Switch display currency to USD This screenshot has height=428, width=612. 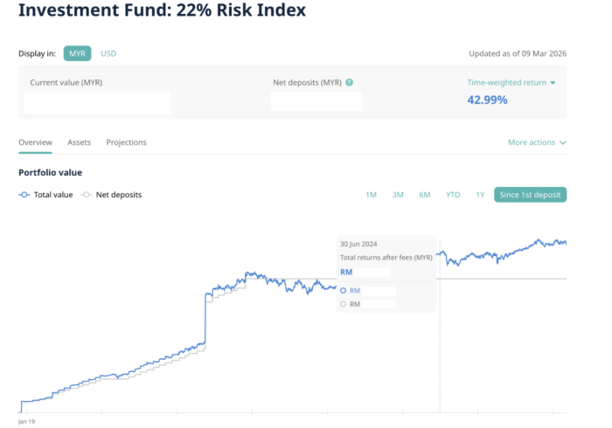tap(108, 53)
